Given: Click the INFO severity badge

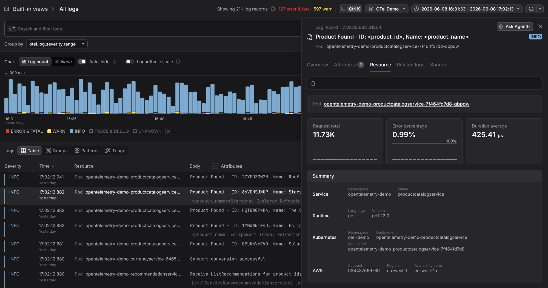Looking at the screenshot, I should pos(535,37).
